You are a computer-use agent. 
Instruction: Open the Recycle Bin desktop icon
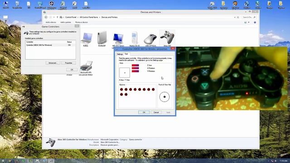[x=17, y=5]
